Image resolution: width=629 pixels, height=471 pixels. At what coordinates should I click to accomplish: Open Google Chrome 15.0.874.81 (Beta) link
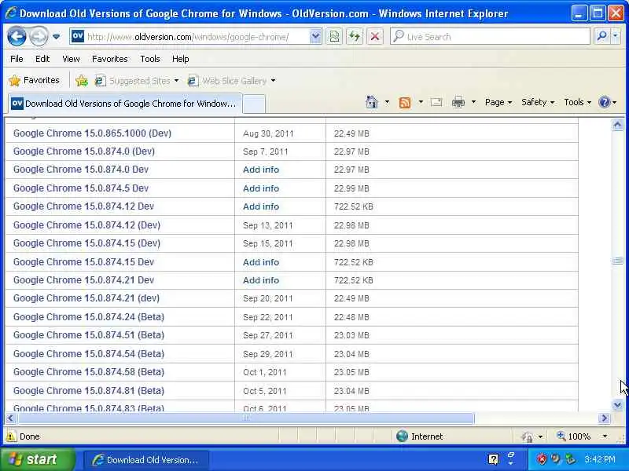tap(89, 390)
